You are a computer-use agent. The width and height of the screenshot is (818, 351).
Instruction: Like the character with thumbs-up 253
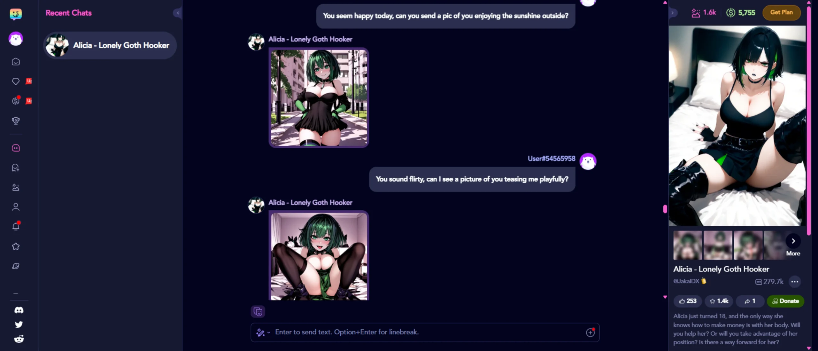[x=688, y=301]
